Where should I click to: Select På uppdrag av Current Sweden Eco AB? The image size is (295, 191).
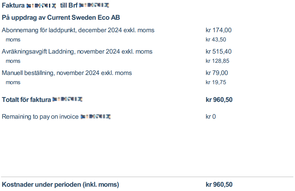click(x=61, y=17)
